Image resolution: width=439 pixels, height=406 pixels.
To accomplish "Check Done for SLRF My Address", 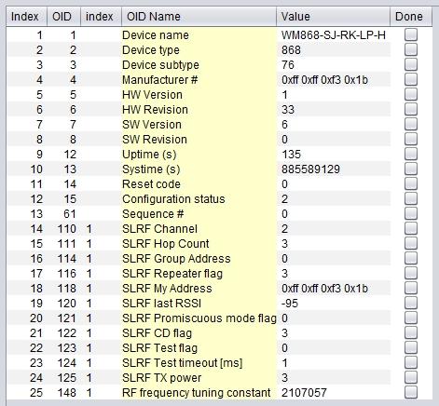I will click(x=411, y=288).
